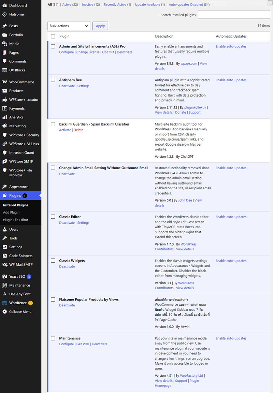
Task: Show Update Available plugins
Action: point(150,4)
